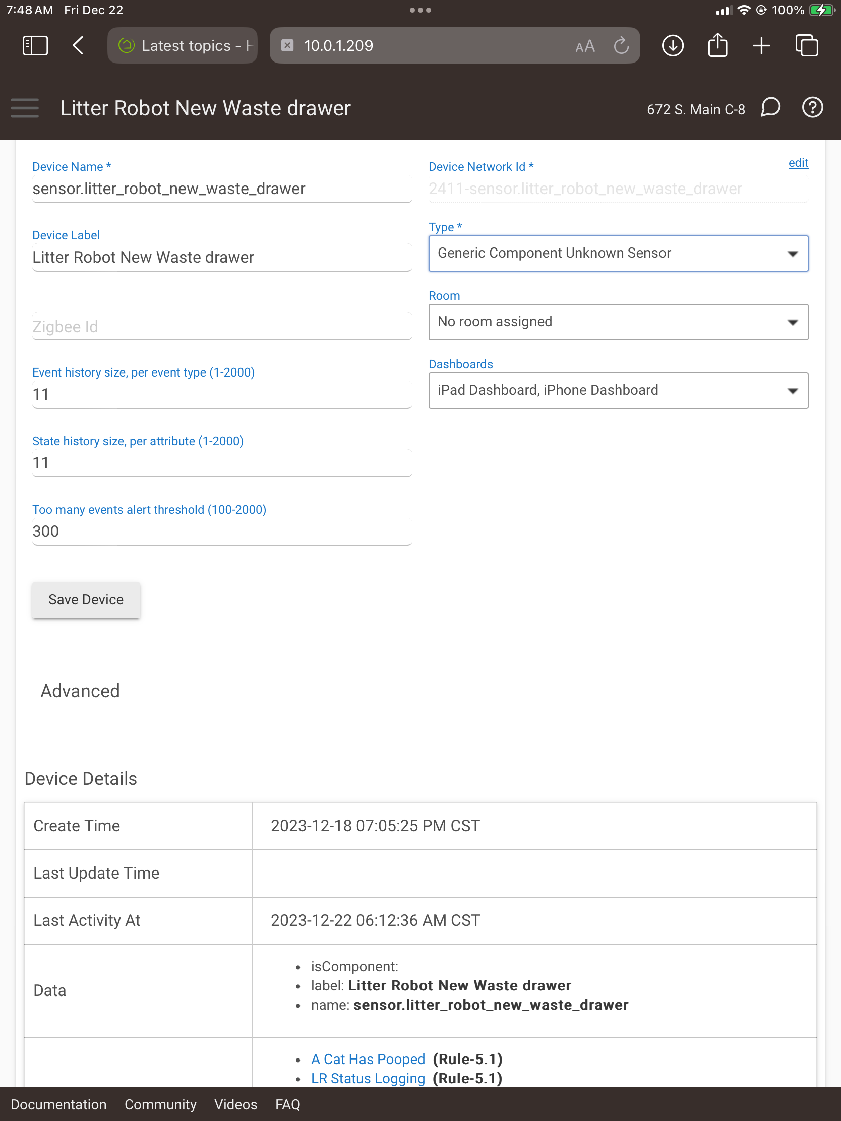
Task: Click the State history size field
Action: 222,463
